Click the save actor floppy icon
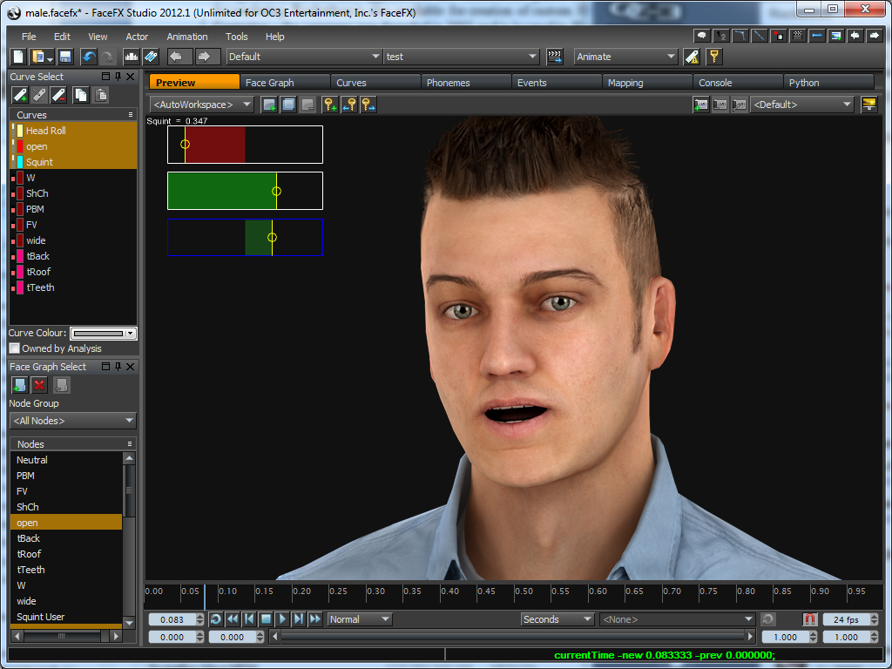The height and width of the screenshot is (669, 892). pyautogui.click(x=64, y=57)
